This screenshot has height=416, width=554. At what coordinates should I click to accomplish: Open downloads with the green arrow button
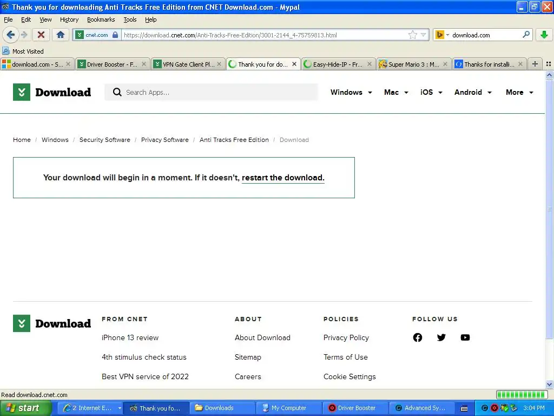(544, 35)
